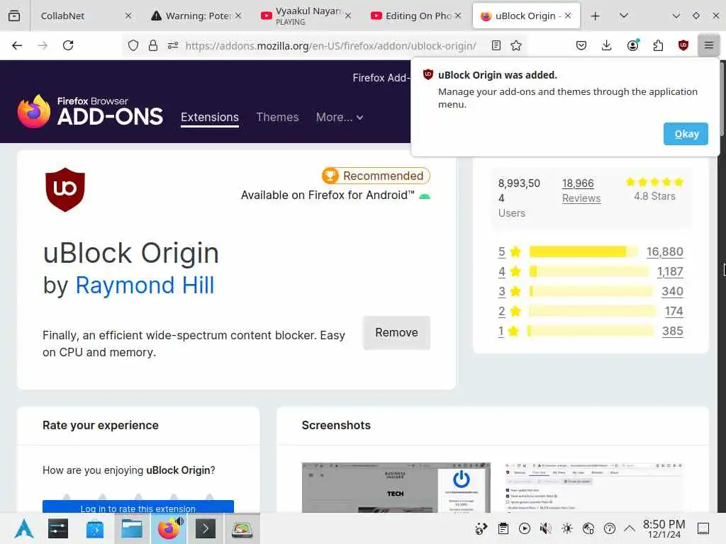Expand the More... dropdown

(340, 117)
